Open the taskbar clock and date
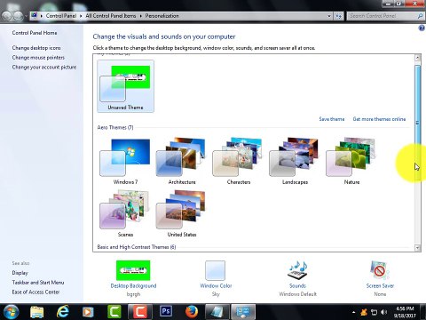The width and height of the screenshot is (426, 320). [x=405, y=312]
